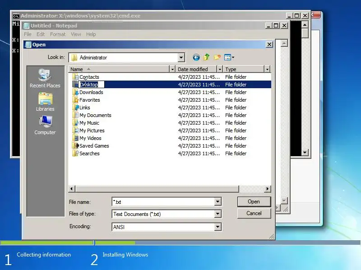Click cmd window scroll up arrow

305,25
